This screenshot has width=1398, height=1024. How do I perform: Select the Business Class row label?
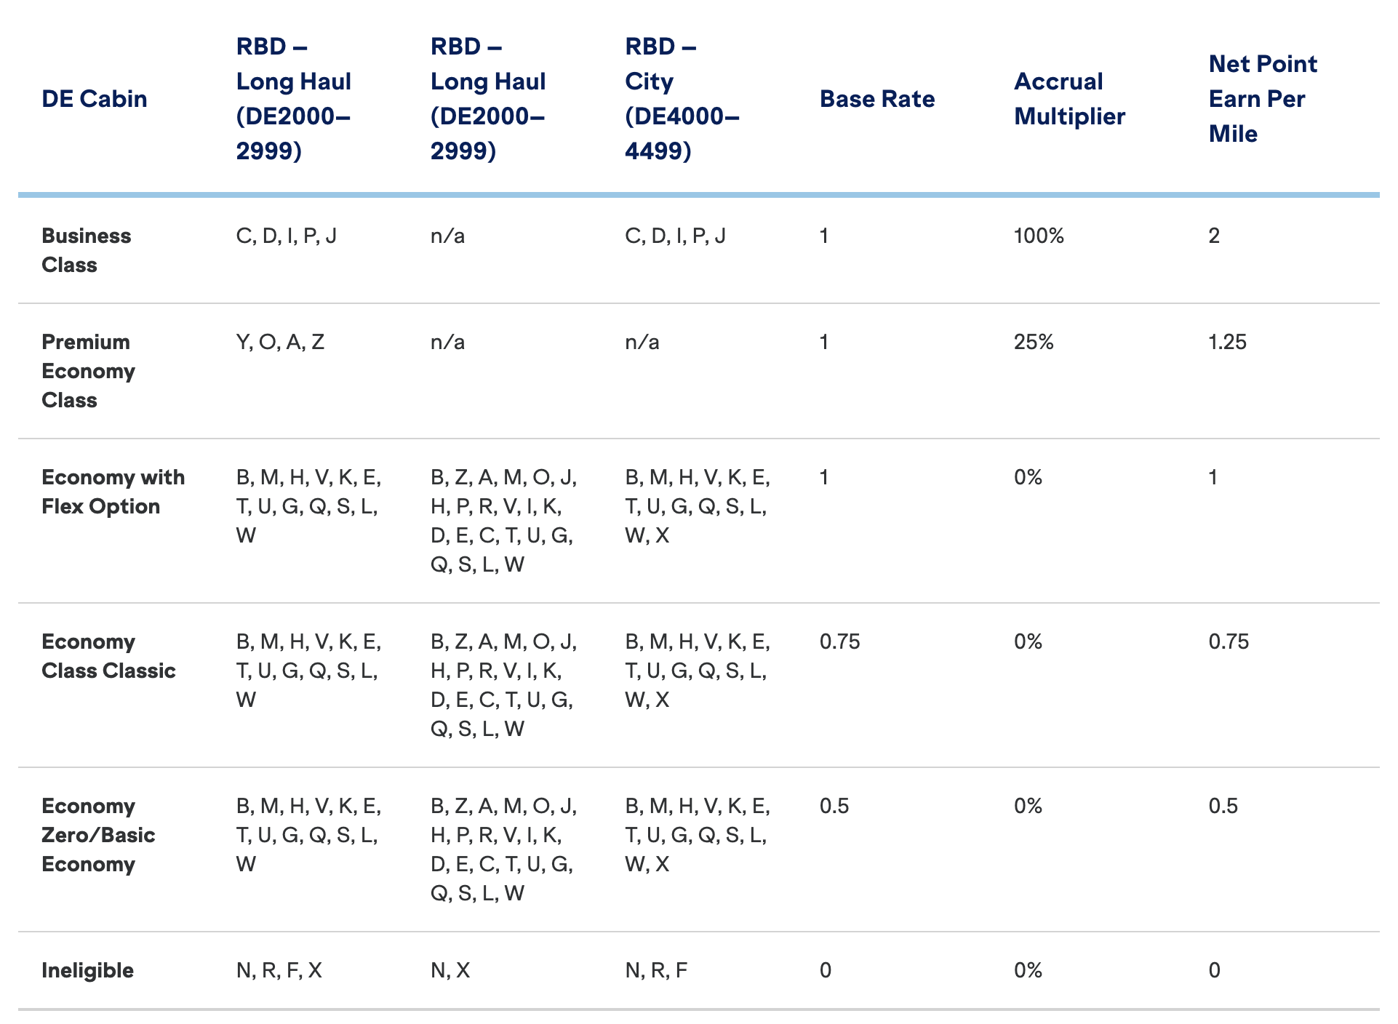tap(86, 250)
